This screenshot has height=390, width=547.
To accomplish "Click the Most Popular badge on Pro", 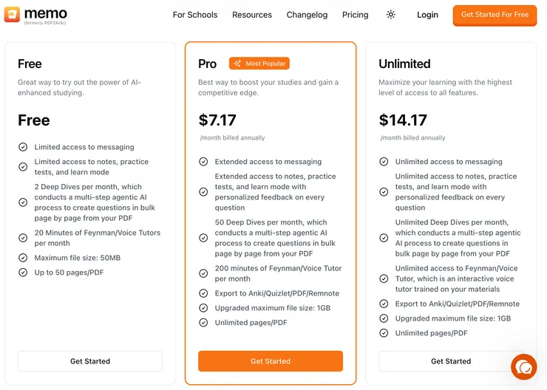I will tap(259, 64).
